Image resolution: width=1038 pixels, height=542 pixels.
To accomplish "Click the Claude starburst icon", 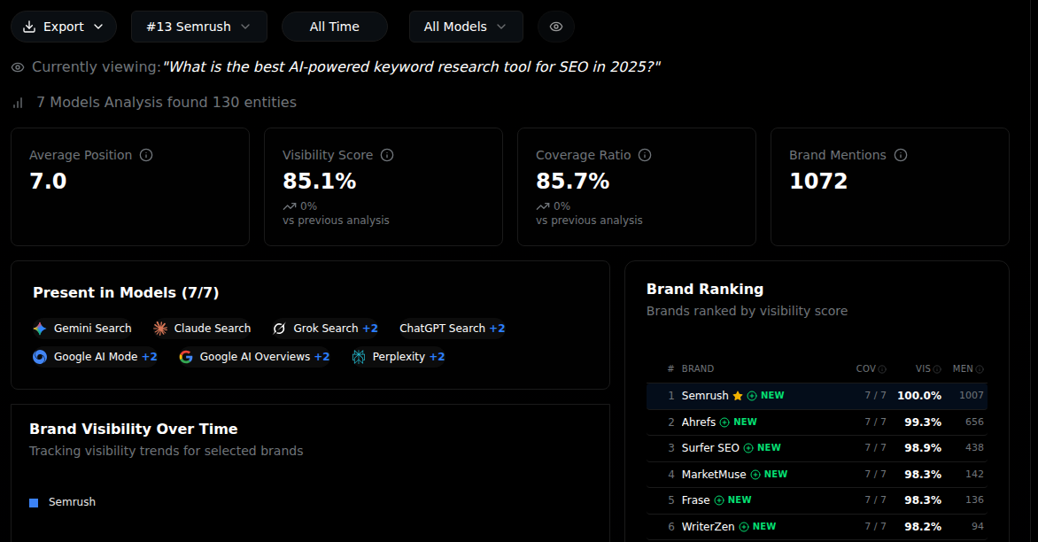I will [160, 329].
